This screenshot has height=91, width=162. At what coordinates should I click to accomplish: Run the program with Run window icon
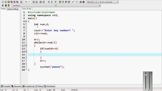pos(63,2)
